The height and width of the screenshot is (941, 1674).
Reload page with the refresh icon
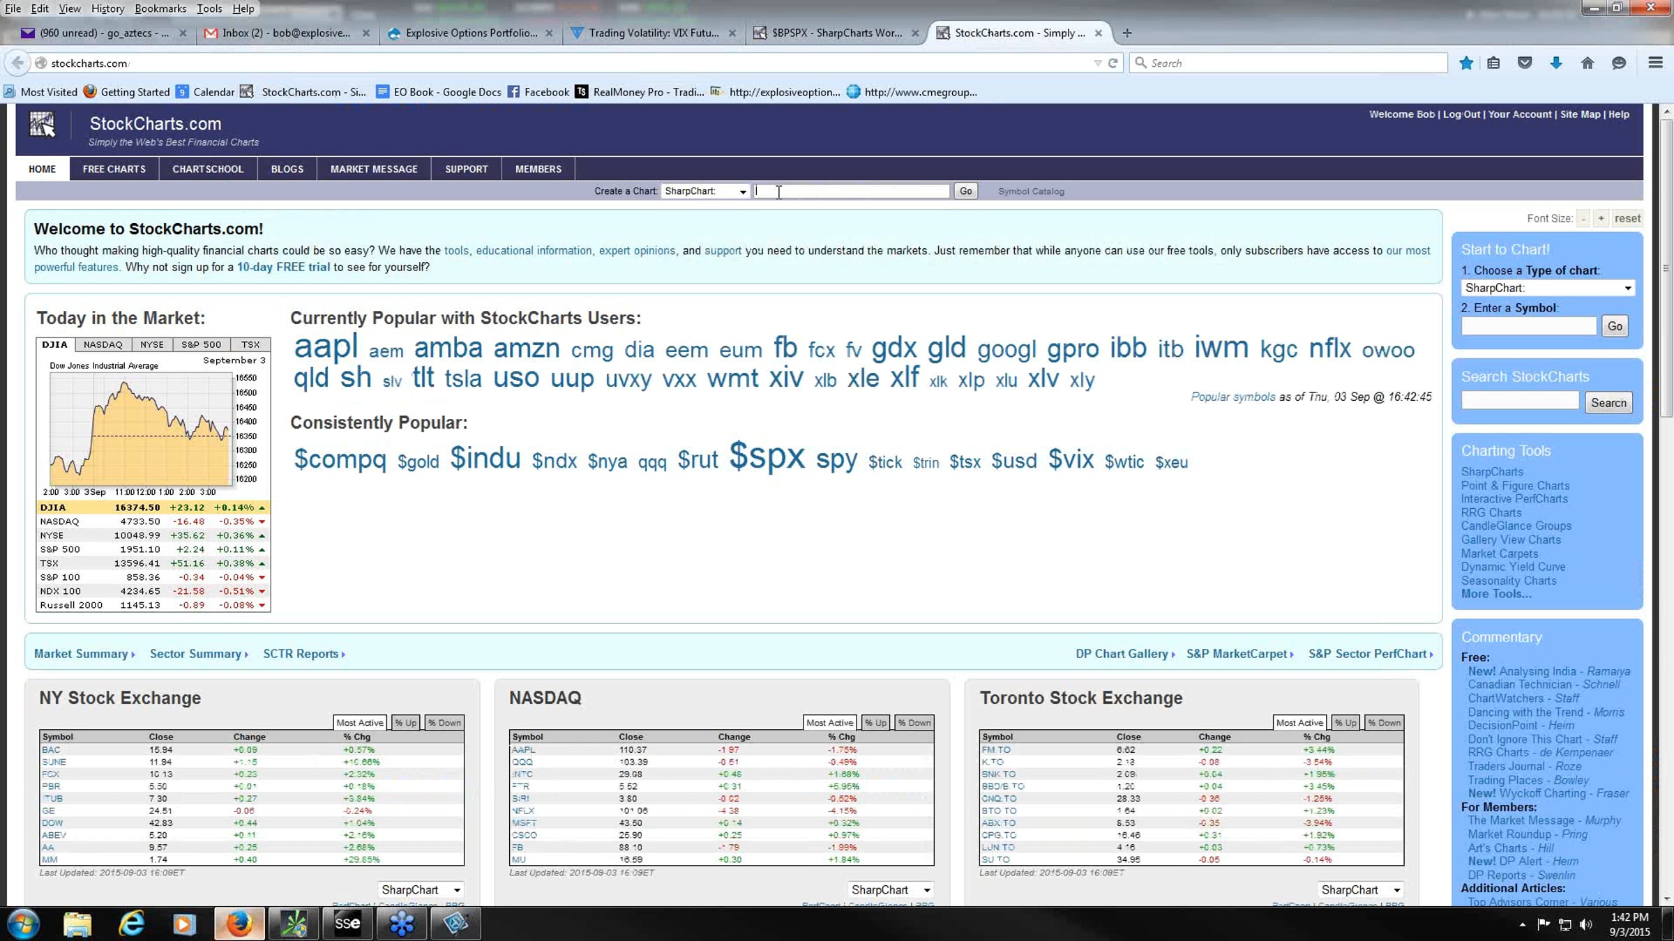click(1113, 63)
